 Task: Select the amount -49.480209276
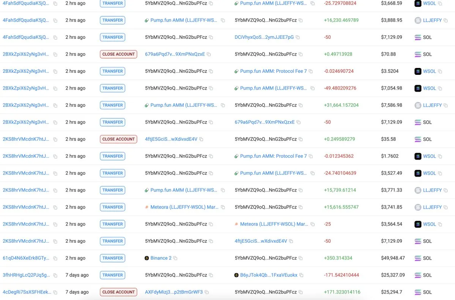pyautogui.click(x=340, y=88)
